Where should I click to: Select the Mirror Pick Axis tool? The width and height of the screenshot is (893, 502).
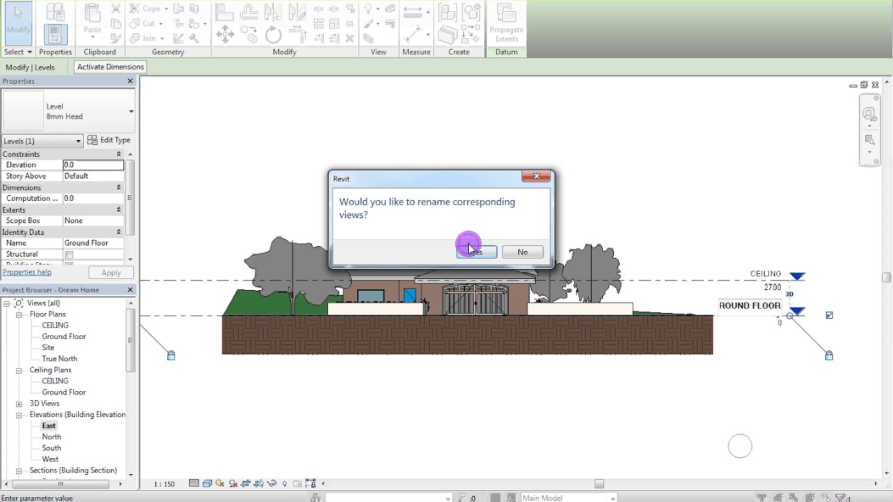(274, 13)
